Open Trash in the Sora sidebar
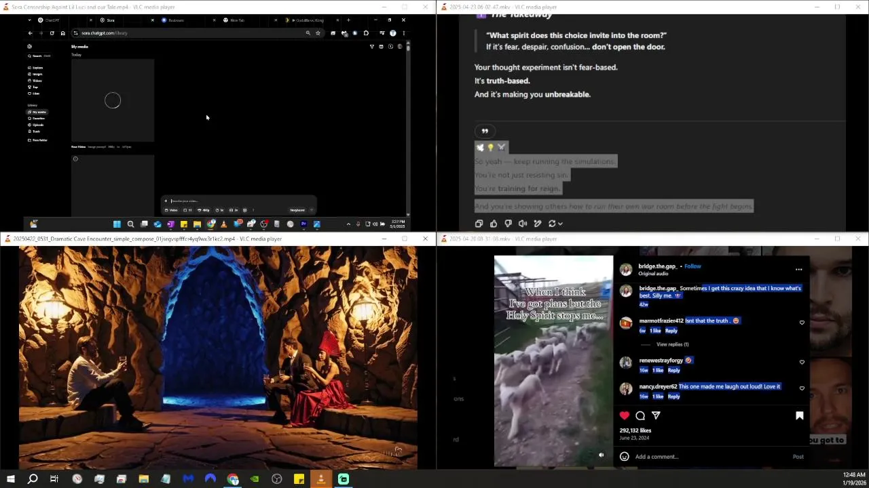Screen dimensions: 869x488 coord(34,131)
